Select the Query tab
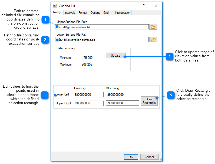This screenshot has width=215, height=164. coord(57,12)
